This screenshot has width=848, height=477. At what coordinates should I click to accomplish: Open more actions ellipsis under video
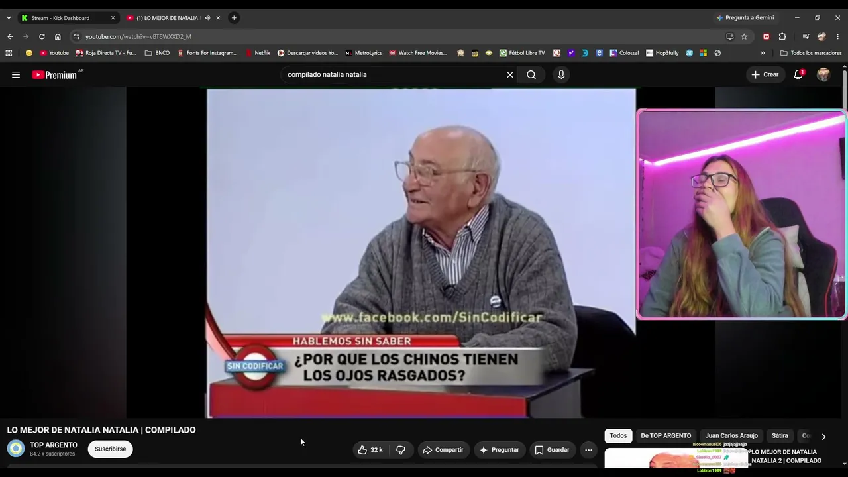click(x=588, y=450)
